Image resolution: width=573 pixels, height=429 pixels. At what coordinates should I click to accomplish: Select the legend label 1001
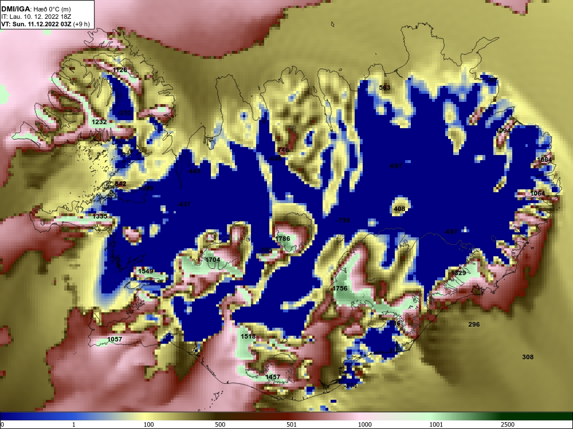[x=436, y=424]
